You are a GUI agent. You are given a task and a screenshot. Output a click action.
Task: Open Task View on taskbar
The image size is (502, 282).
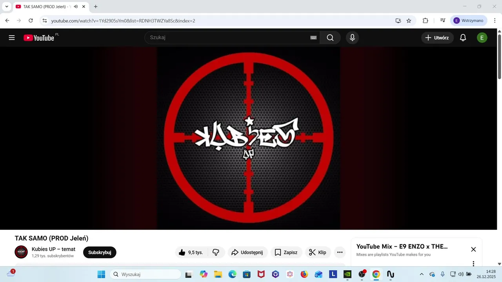tap(189, 274)
